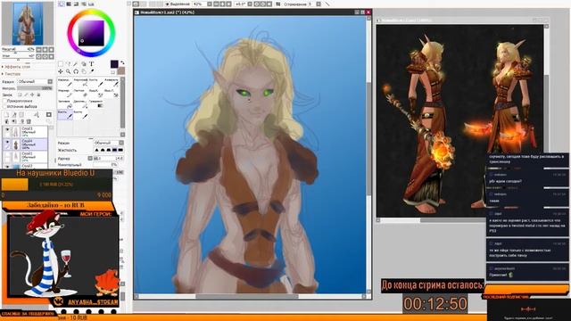Screen dimensions: 571x321
Task: Select the hardest flat brush edge shape
Action: 120,150
